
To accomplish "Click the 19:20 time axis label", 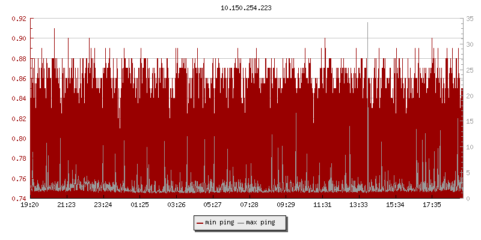I will pyautogui.click(x=30, y=205).
